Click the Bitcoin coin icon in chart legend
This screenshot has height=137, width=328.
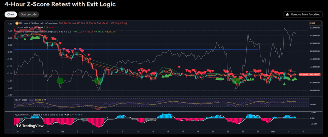[17, 23]
